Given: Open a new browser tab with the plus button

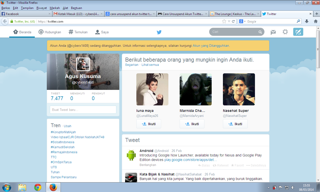Looking at the screenshot, I should point(317,14).
